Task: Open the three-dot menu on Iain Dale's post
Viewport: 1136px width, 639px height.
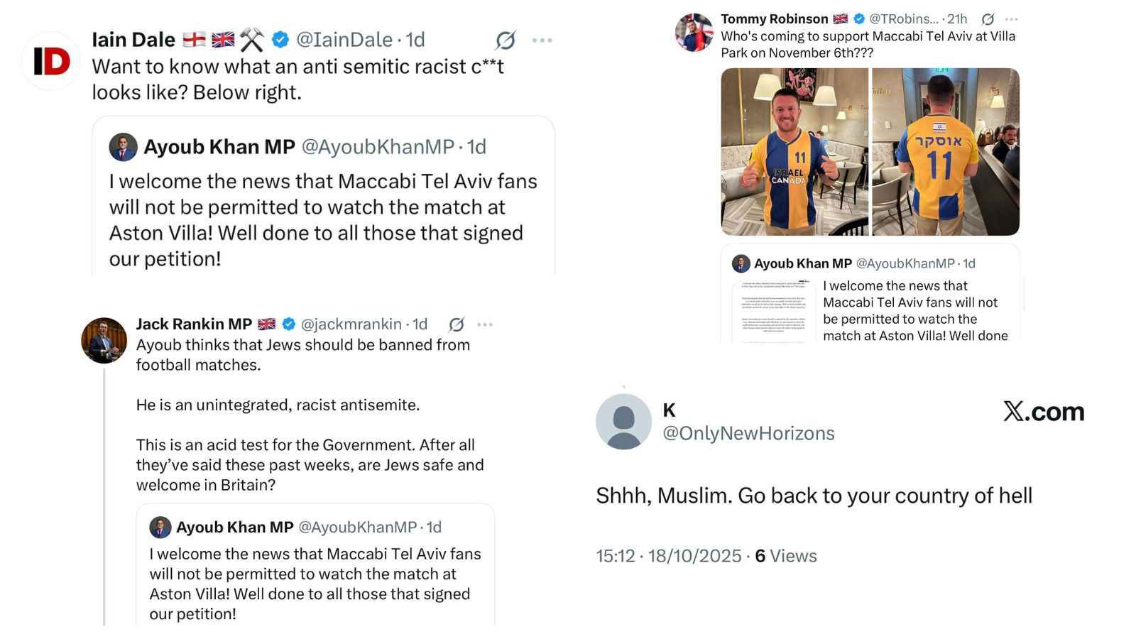Action: [x=542, y=40]
